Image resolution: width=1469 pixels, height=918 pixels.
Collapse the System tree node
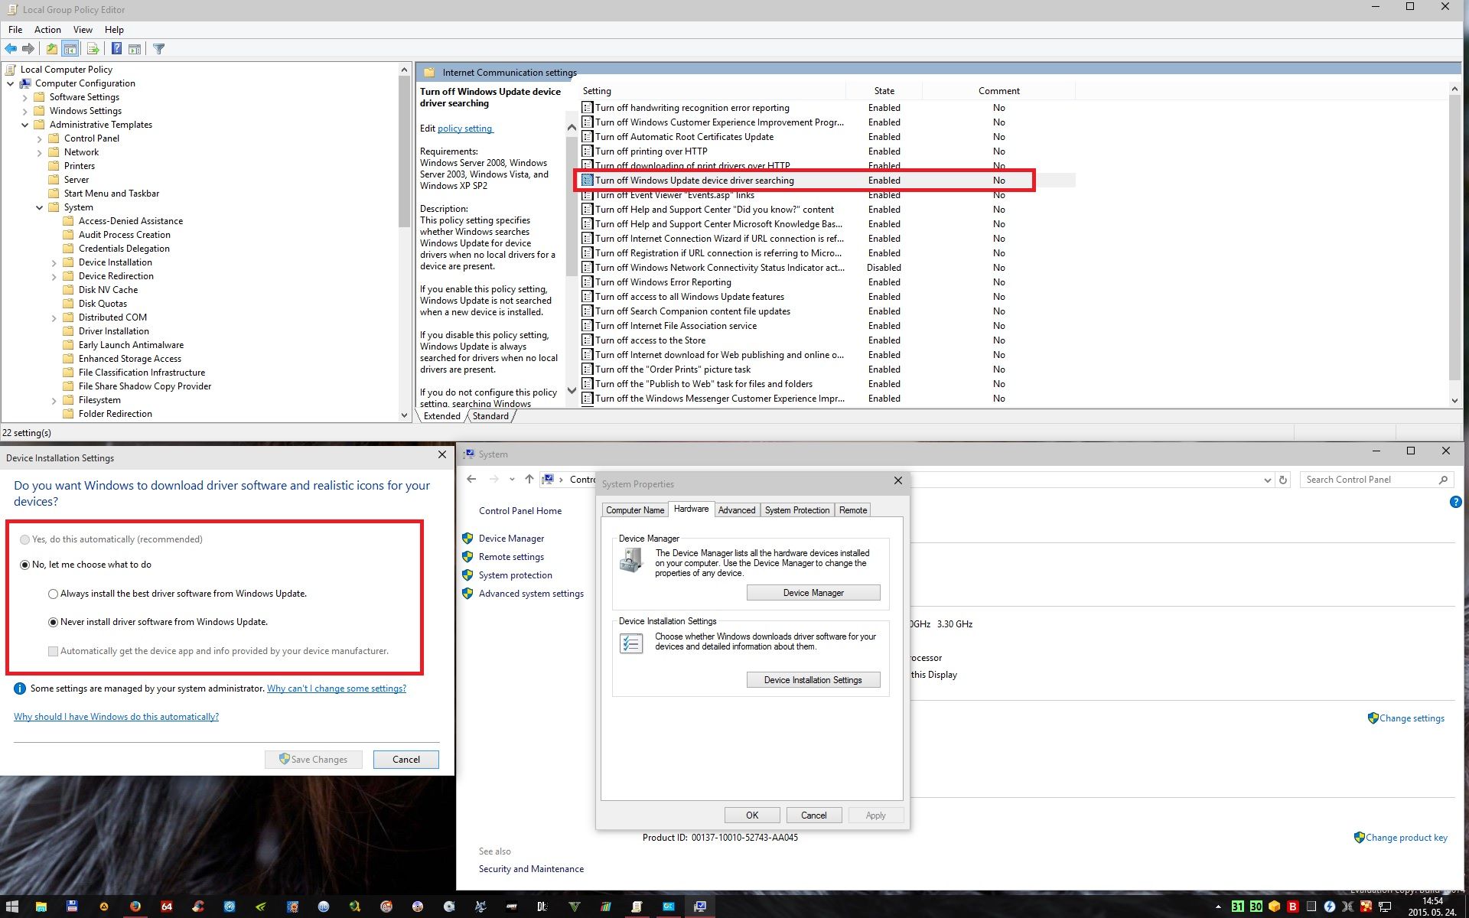point(40,207)
